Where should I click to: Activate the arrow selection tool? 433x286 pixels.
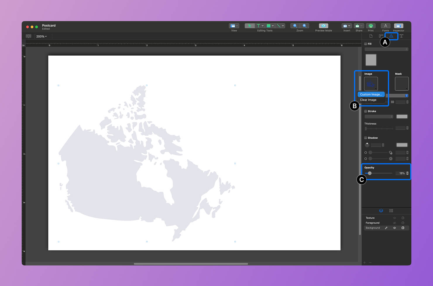click(250, 26)
